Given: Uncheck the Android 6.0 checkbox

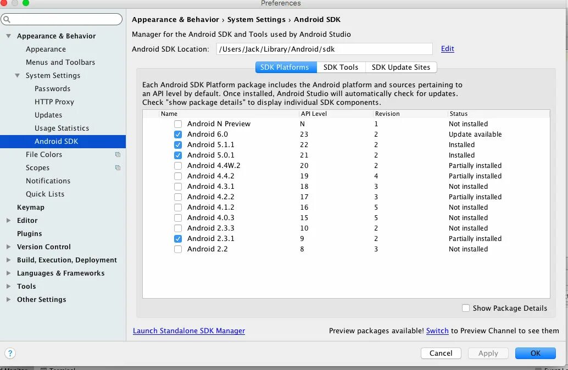Looking at the screenshot, I should [x=178, y=134].
